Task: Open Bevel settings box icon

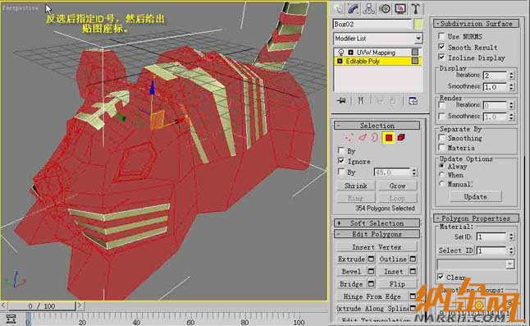Action: 371,272
